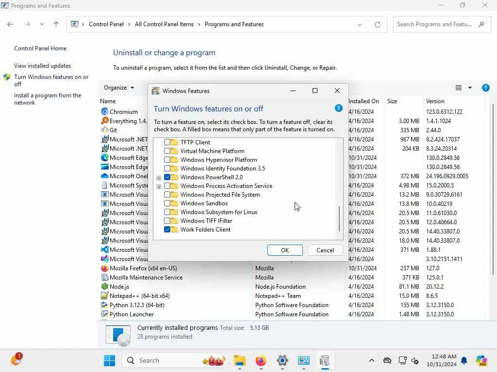The height and width of the screenshot is (372, 497).
Task: Click the search magnifier icon in search box
Action: 481,24
